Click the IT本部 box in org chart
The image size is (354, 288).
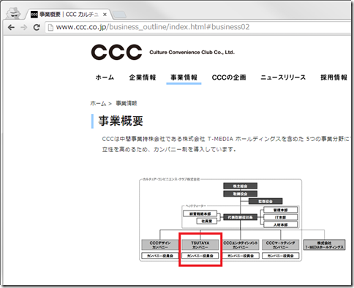(x=281, y=217)
